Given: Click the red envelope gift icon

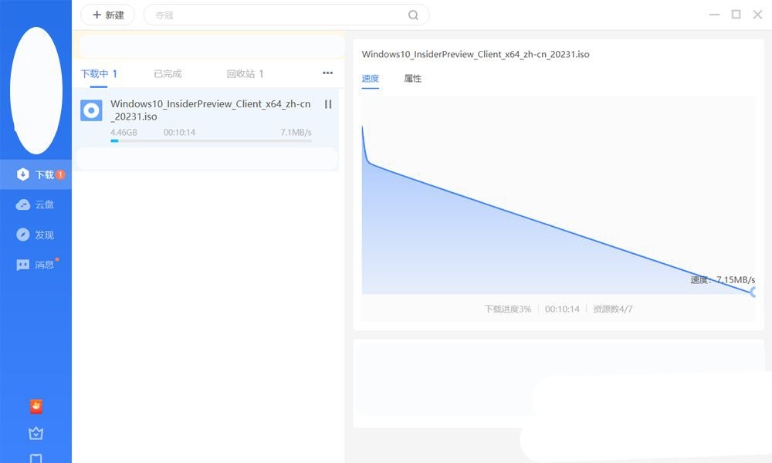Looking at the screenshot, I should 36,407.
